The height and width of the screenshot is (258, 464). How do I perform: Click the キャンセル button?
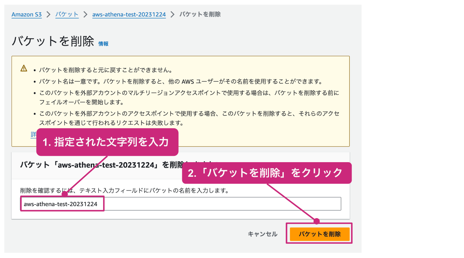tap(262, 234)
